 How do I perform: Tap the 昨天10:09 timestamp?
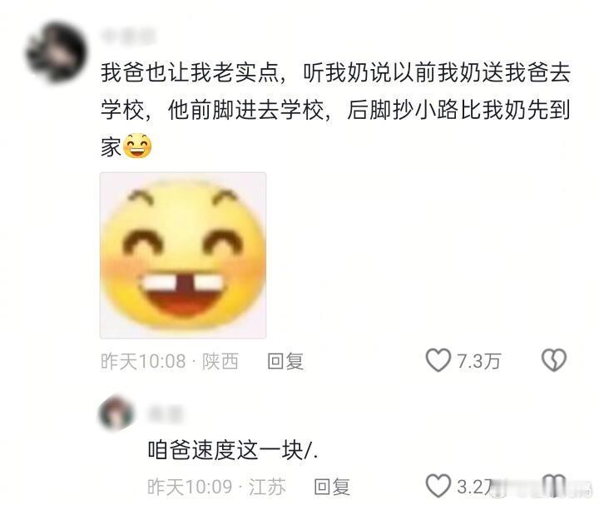coord(190,487)
